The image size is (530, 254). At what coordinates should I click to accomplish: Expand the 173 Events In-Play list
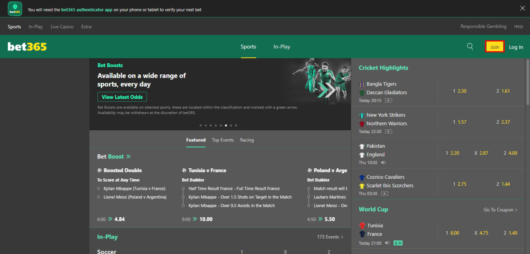tap(330, 237)
